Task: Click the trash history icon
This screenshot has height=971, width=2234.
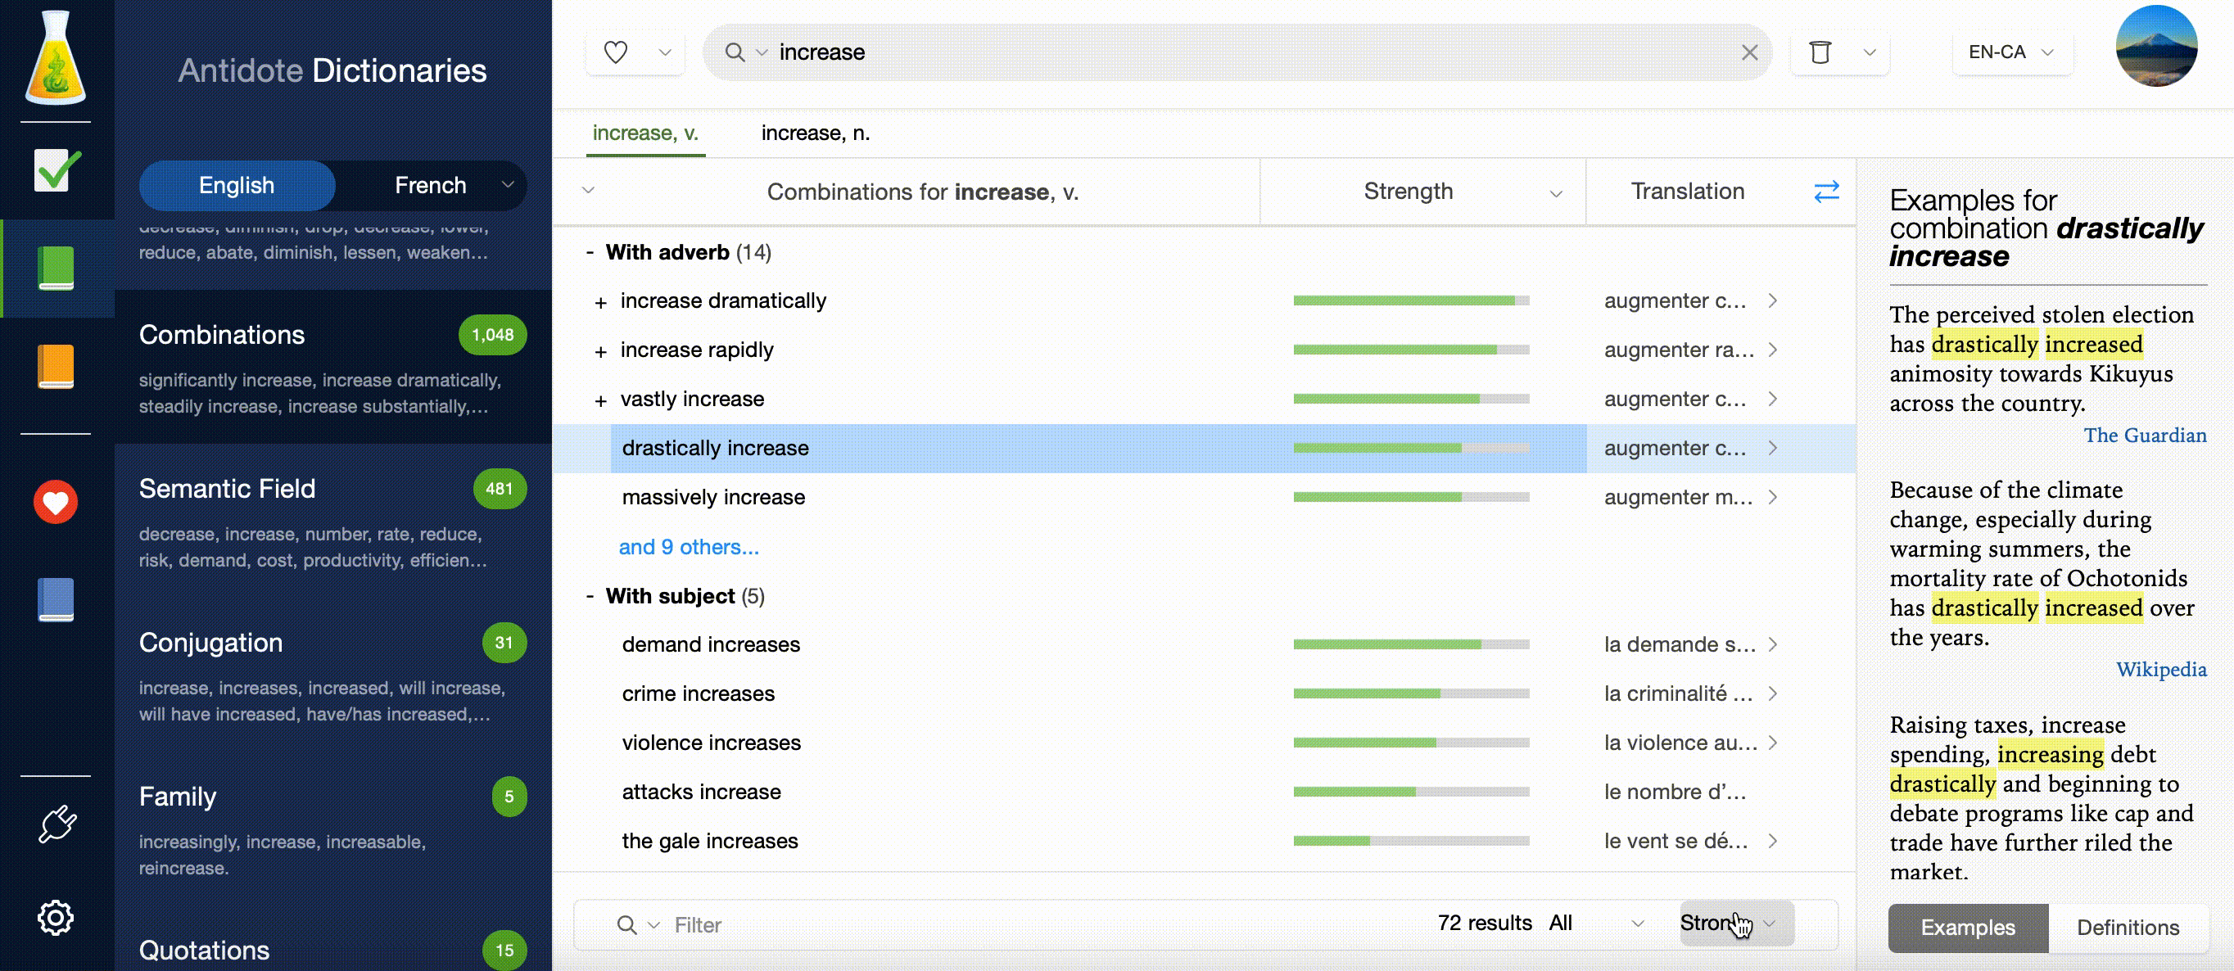Action: (1820, 53)
